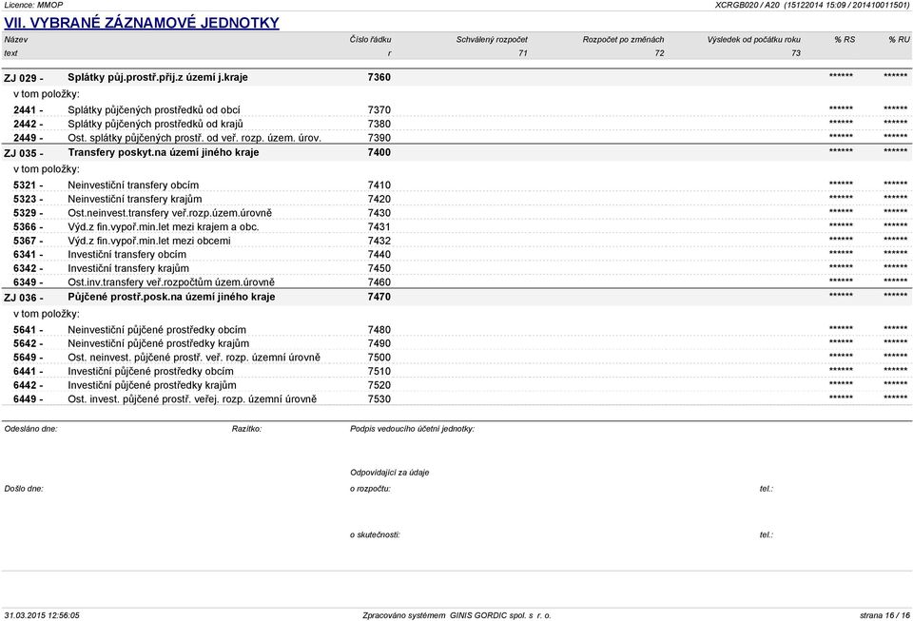The width and height of the screenshot is (913, 621).
Task: Click row number 7410
Action: tap(379, 185)
